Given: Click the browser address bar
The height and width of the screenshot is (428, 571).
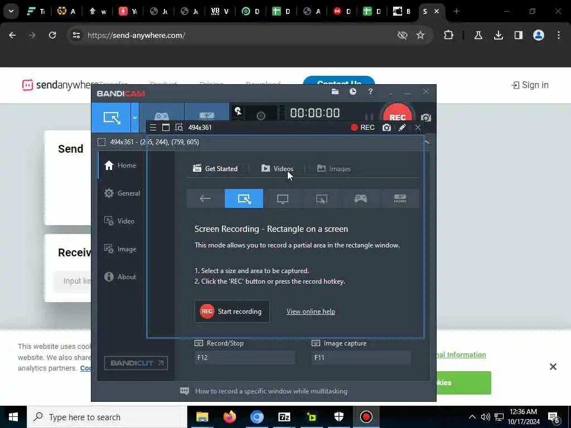Looking at the screenshot, I should (233, 35).
